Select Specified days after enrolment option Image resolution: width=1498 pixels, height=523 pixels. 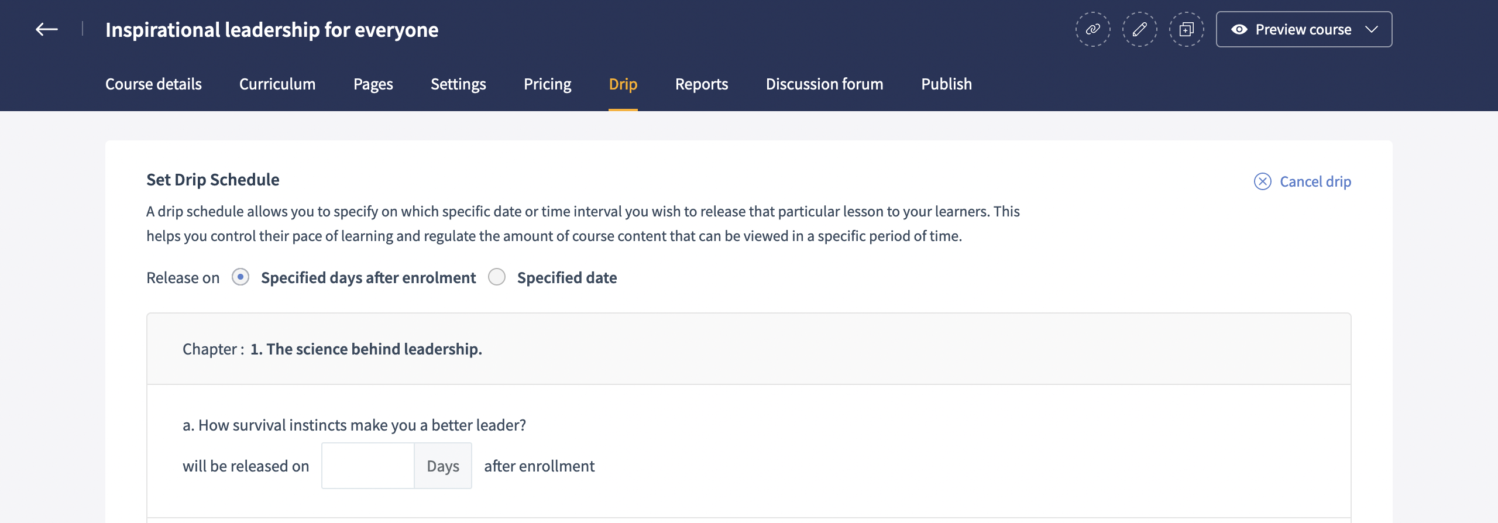coord(240,277)
